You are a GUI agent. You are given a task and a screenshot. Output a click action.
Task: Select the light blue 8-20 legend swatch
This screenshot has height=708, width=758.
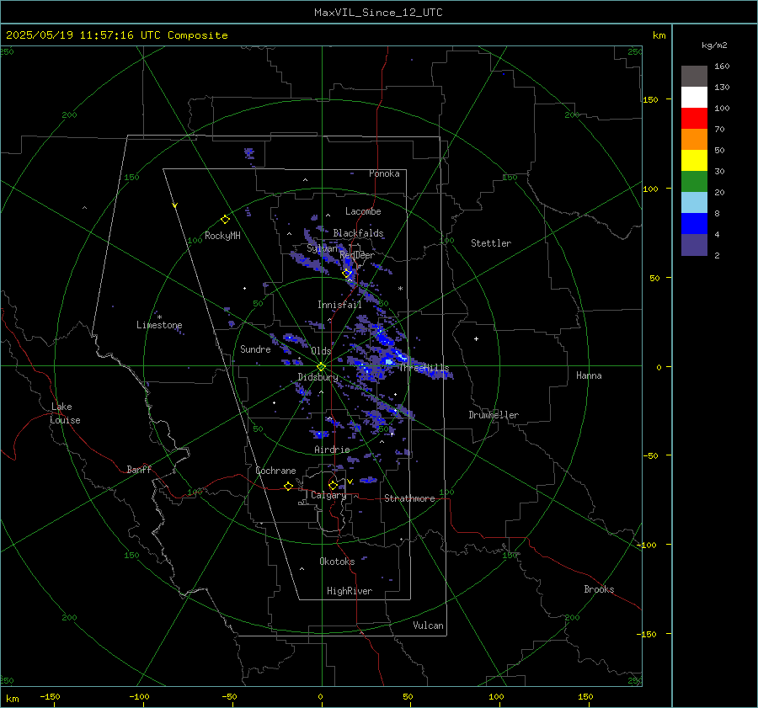click(x=694, y=203)
